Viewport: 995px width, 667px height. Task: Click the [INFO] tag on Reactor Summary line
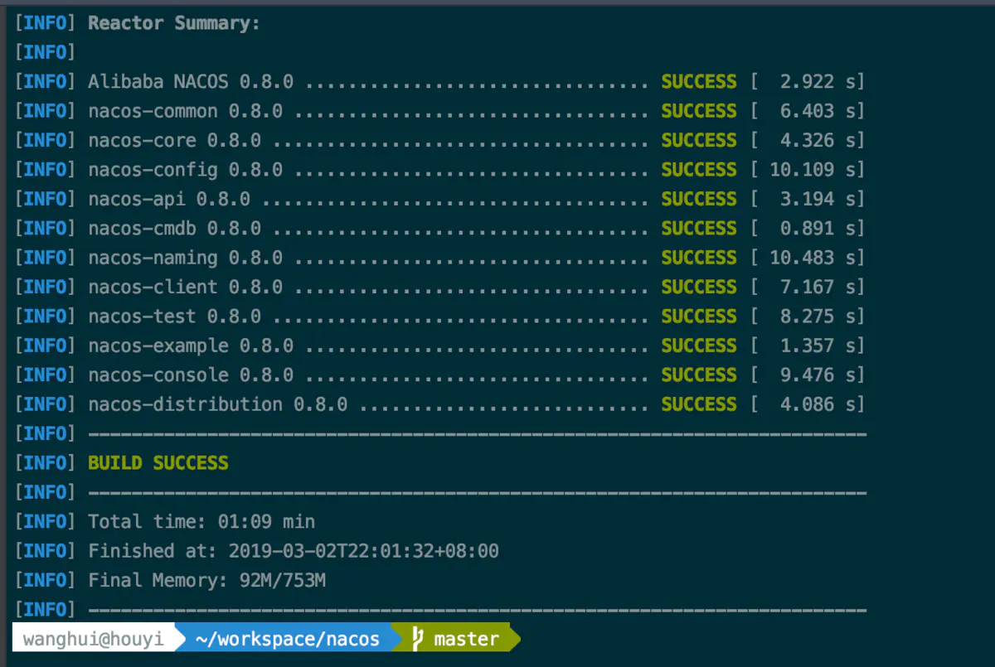click(x=46, y=23)
